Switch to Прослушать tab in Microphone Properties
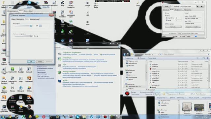 [20, 19]
